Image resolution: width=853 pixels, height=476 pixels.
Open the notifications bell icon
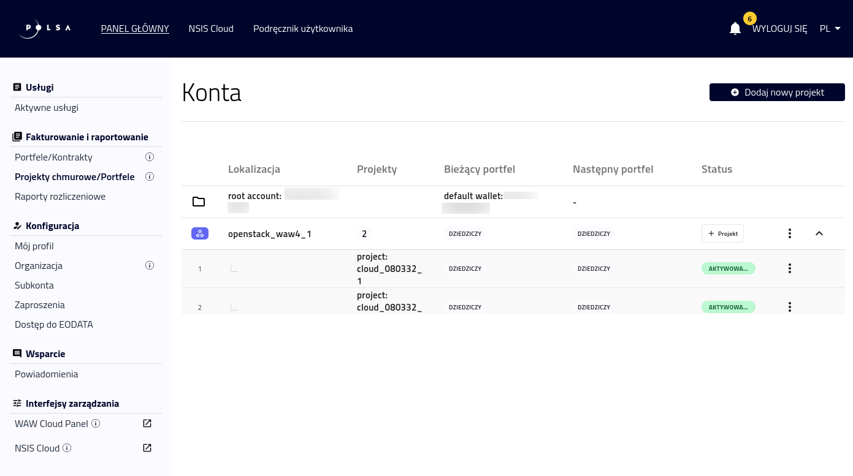735,29
